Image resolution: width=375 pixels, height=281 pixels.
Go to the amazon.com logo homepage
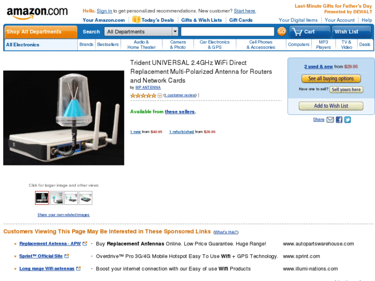coord(37,13)
